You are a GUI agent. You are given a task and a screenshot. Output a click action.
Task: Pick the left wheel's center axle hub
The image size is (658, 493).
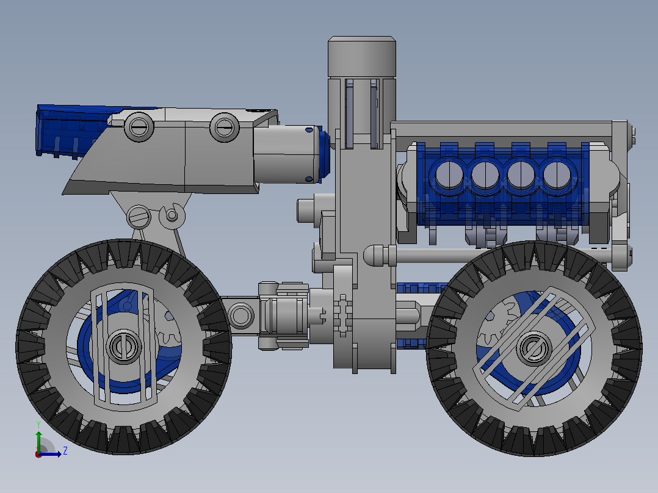point(124,347)
